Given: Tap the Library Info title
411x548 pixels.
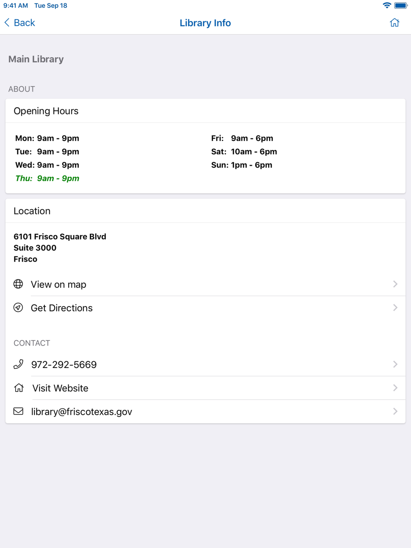Looking at the screenshot, I should click(x=205, y=23).
